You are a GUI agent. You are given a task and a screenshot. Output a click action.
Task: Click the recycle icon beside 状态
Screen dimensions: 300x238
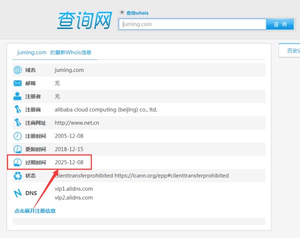(18, 176)
